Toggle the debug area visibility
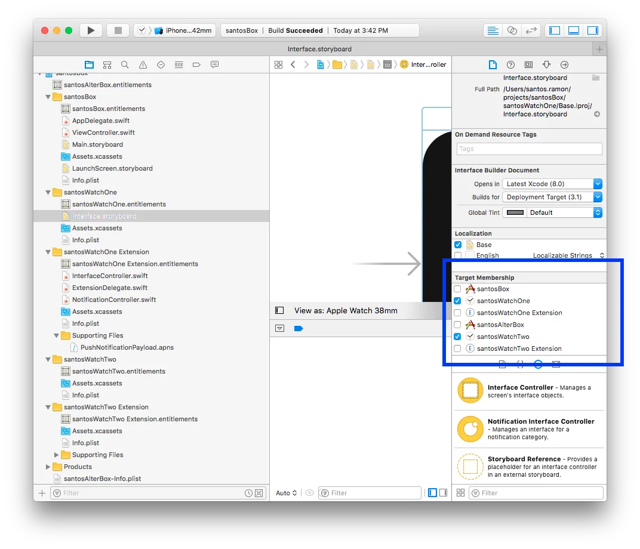Image resolution: width=640 pixels, height=549 pixels. tap(574, 30)
